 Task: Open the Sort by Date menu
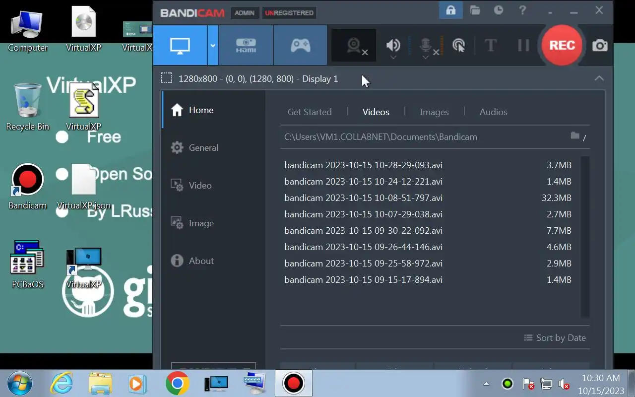[555, 338]
